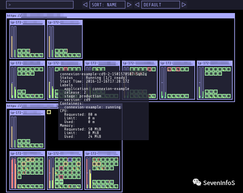Click Memory 'Requested: 50 MiB' line
This screenshot has width=243, height=193.
click(x=83, y=129)
